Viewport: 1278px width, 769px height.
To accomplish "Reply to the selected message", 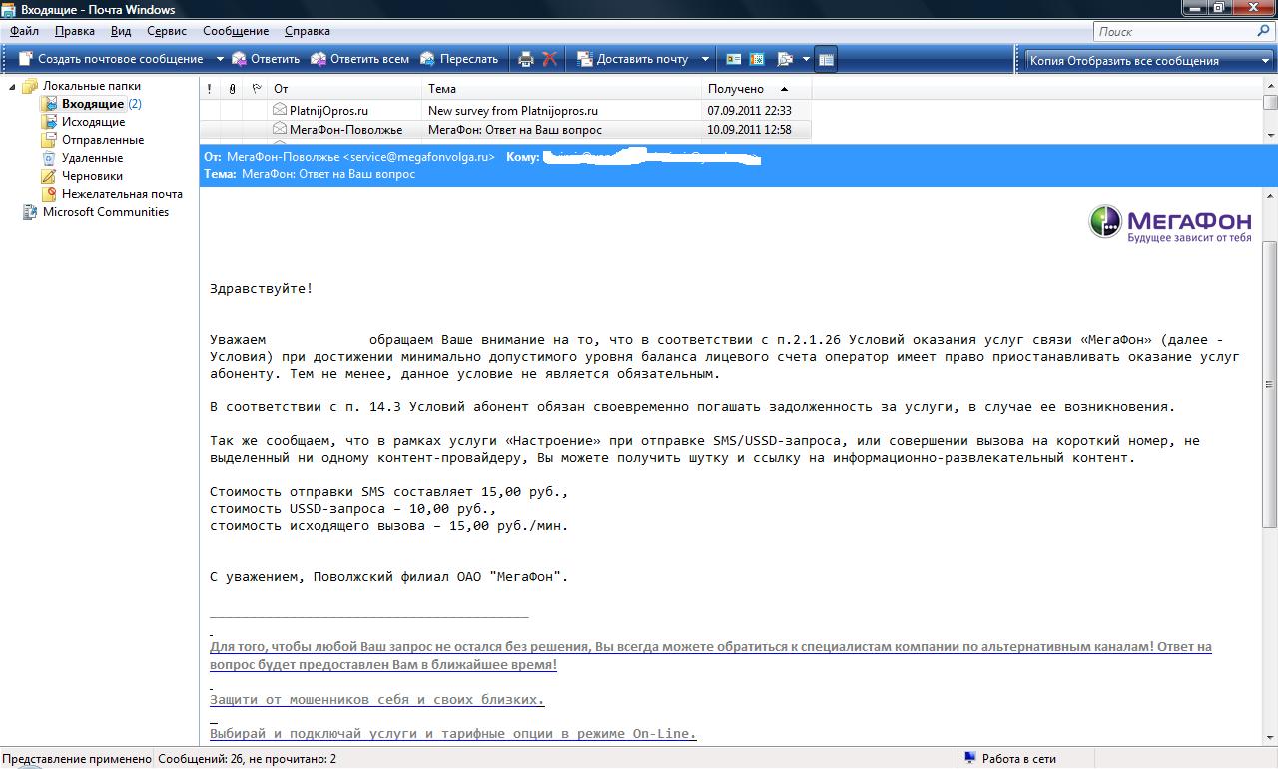I will pyautogui.click(x=266, y=59).
